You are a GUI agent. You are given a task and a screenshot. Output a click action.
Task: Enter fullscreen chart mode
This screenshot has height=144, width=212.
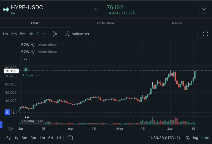tap(205, 34)
